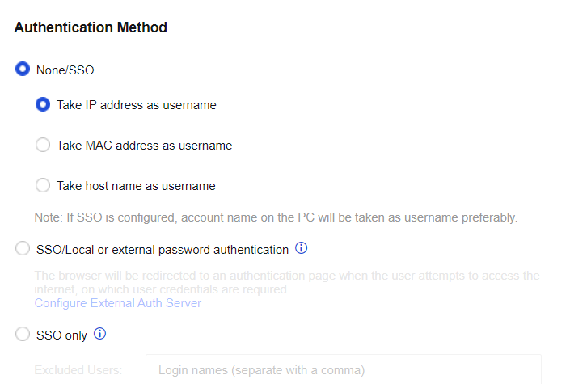The height and width of the screenshot is (384, 570).
Task: Click the 'Take MAC address as username' label
Action: click(145, 146)
